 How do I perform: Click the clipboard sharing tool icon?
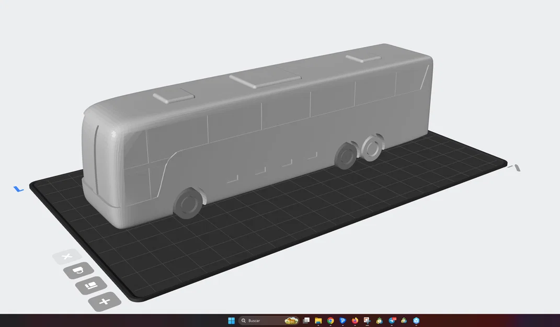(x=366, y=320)
